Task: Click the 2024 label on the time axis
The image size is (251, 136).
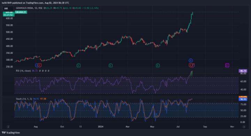Action: point(100,127)
